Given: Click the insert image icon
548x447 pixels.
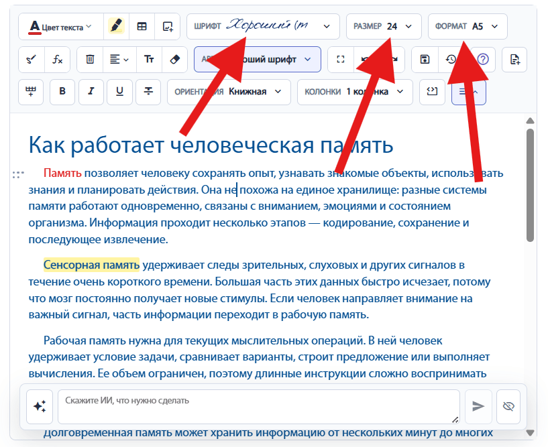Looking at the screenshot, I should 168,27.
